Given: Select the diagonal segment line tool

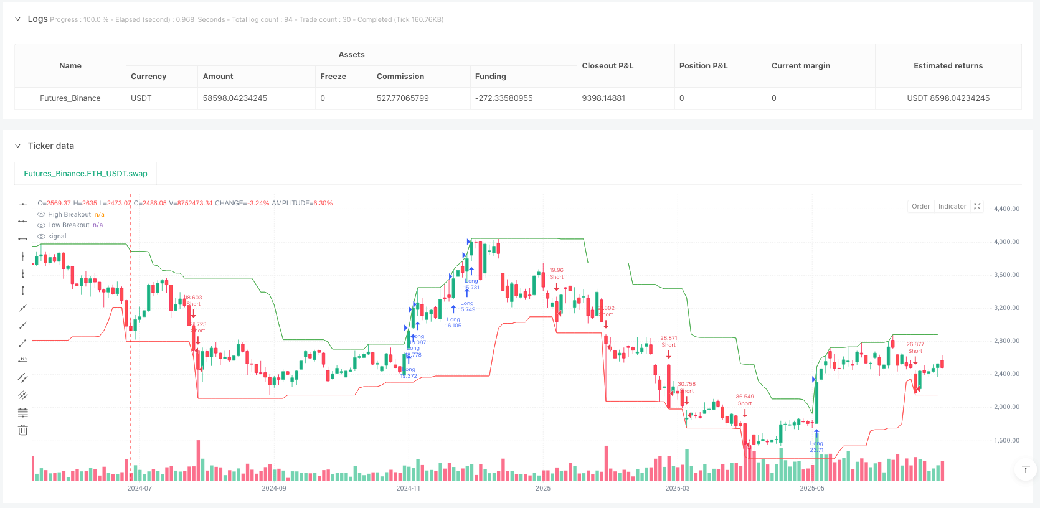Looking at the screenshot, I should pos(23,343).
